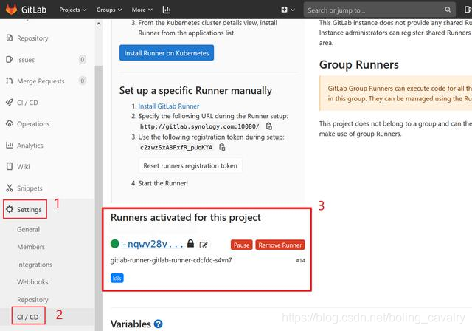The height and width of the screenshot is (331, 472).
Task: Open the Groups dropdown menu
Action: [109, 10]
